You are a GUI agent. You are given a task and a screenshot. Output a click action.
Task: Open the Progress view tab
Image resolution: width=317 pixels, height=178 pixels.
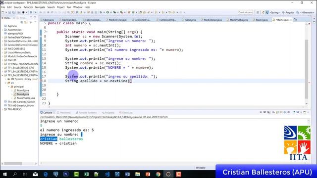[108, 113]
